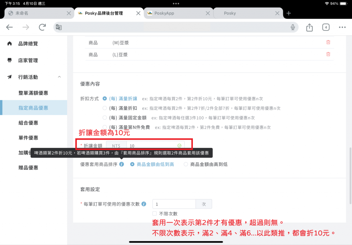Tap the translate icon in address bar
Screen dimensions: 352x245
click(59, 27)
